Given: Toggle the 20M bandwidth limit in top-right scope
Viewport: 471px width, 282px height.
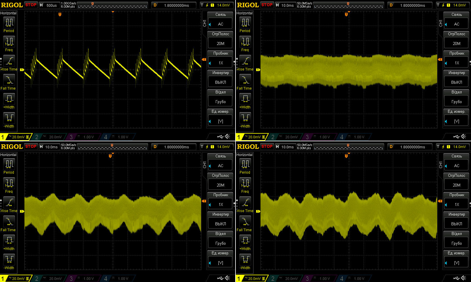Looking at the screenshot, I should (x=456, y=43).
